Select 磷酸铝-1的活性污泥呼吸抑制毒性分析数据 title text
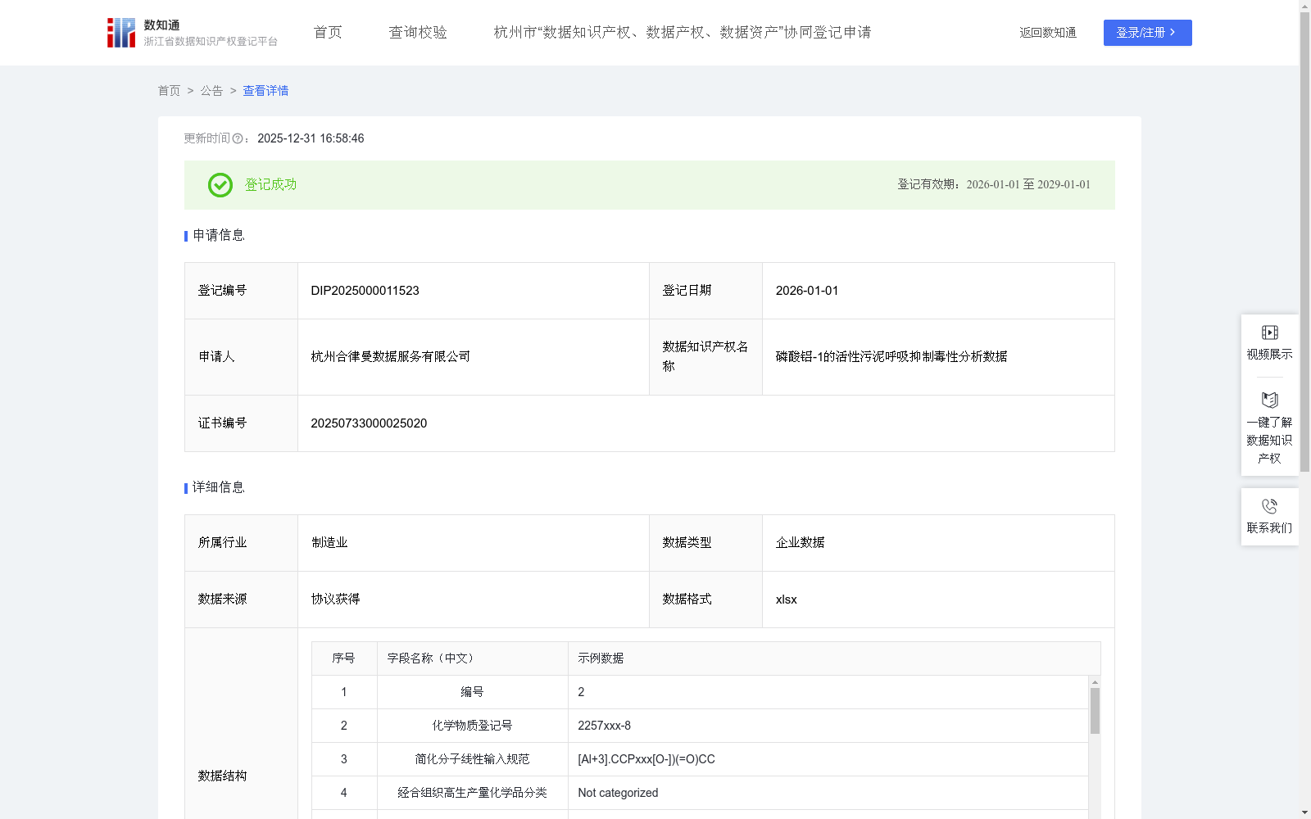This screenshot has height=819, width=1311. pos(891,357)
